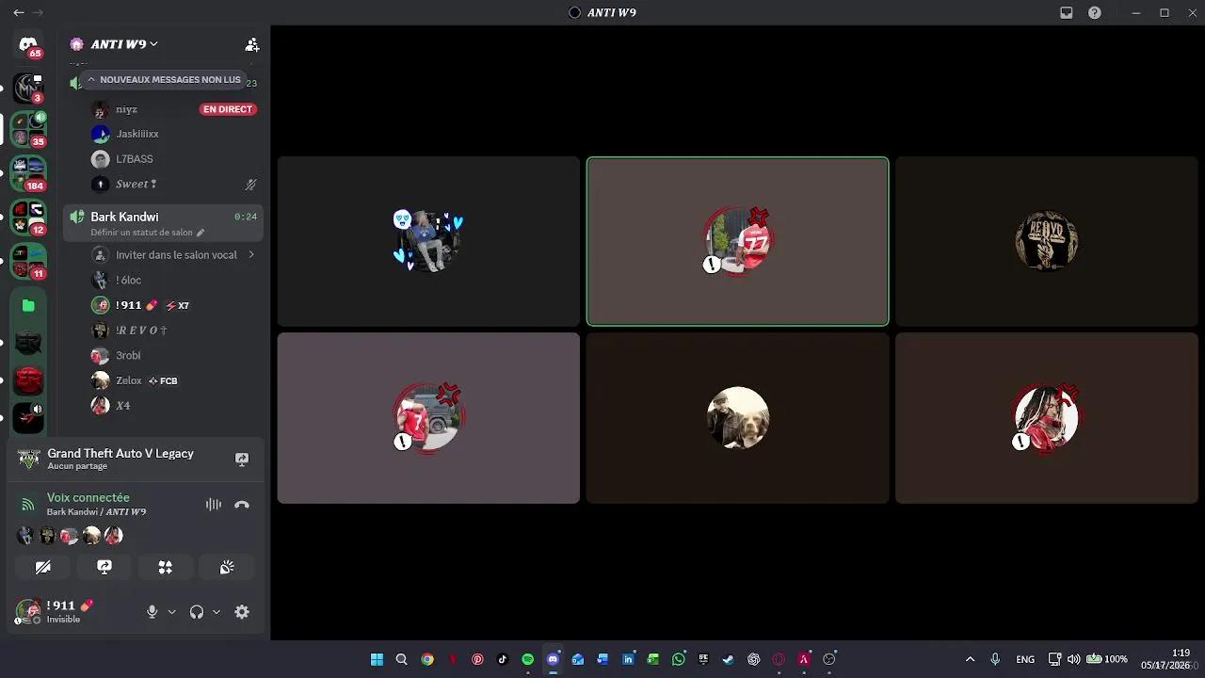Expand the headphones output options chevron
The height and width of the screenshot is (678, 1205).
[217, 612]
